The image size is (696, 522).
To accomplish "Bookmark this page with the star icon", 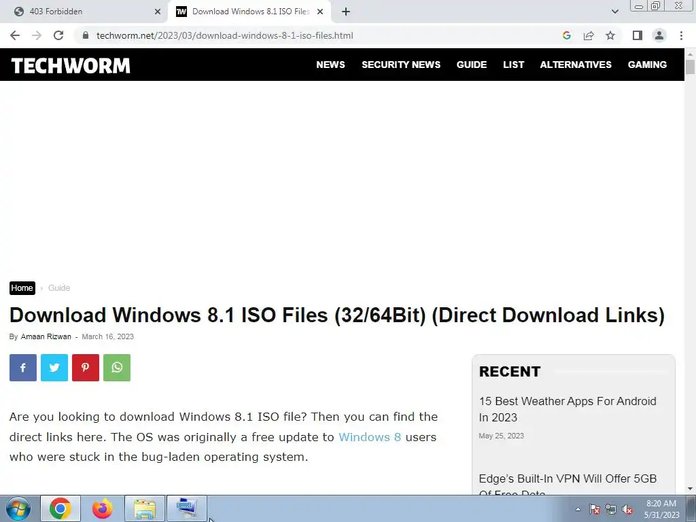I will pyautogui.click(x=610, y=35).
